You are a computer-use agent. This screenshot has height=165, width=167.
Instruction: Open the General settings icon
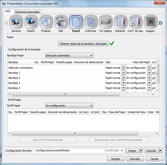point(16,22)
